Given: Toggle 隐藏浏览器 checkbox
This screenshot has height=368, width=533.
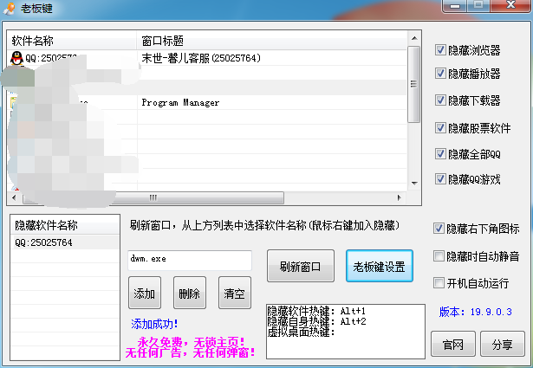Looking at the screenshot, I should pyautogui.click(x=440, y=50).
